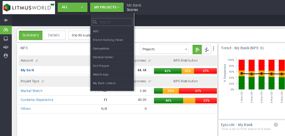The width and height of the screenshot is (285, 136).
Task: Click the 1-Nov-20 trend bar
Action: (242, 74)
